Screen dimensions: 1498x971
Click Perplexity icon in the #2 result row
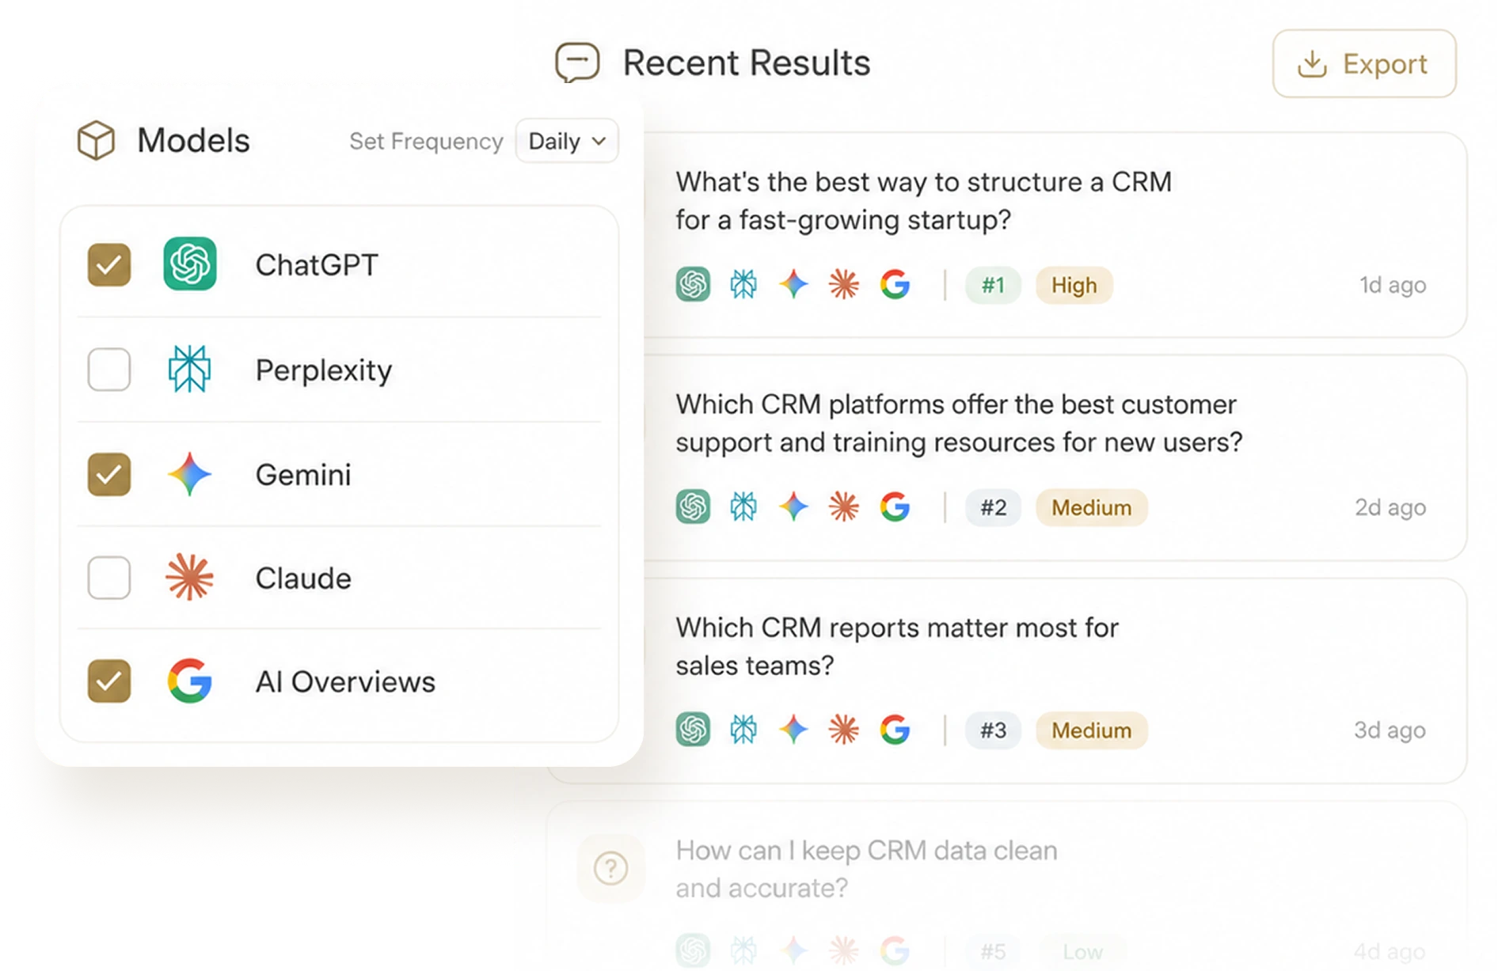click(743, 506)
